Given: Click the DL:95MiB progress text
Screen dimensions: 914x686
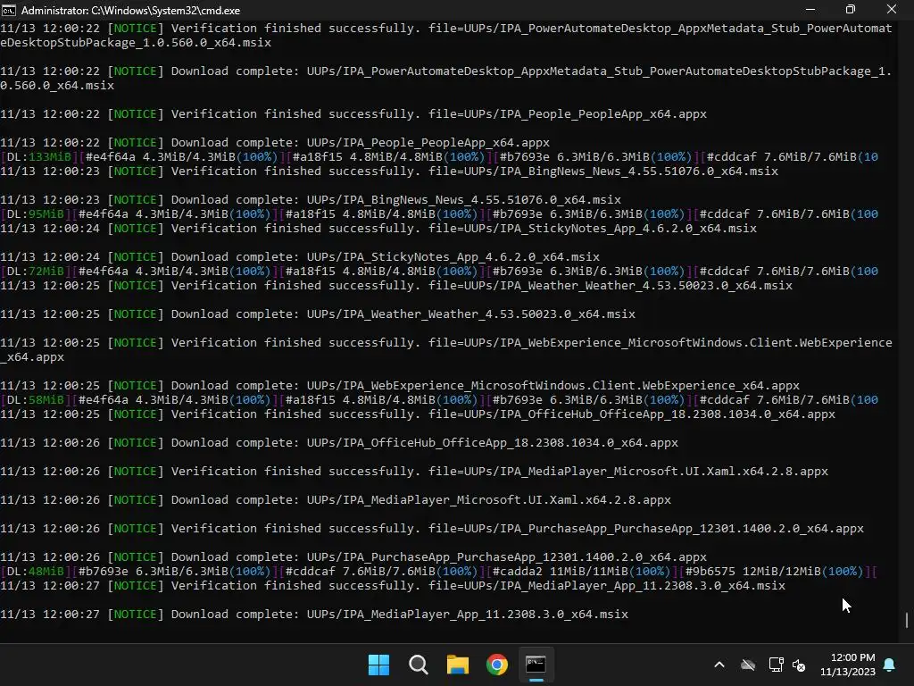Looking at the screenshot, I should pos(36,214).
